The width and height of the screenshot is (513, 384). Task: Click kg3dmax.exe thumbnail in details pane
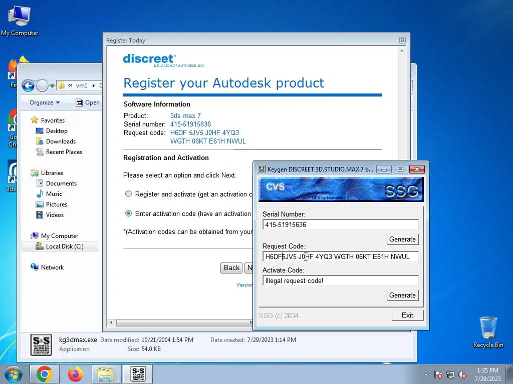click(x=41, y=345)
